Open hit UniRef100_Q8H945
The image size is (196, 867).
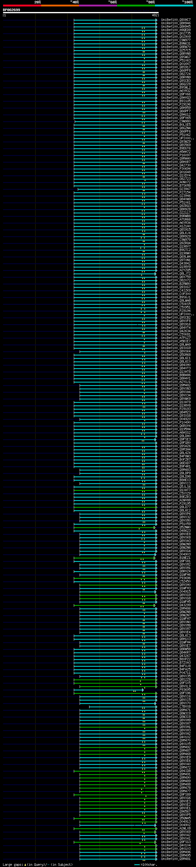176,27
